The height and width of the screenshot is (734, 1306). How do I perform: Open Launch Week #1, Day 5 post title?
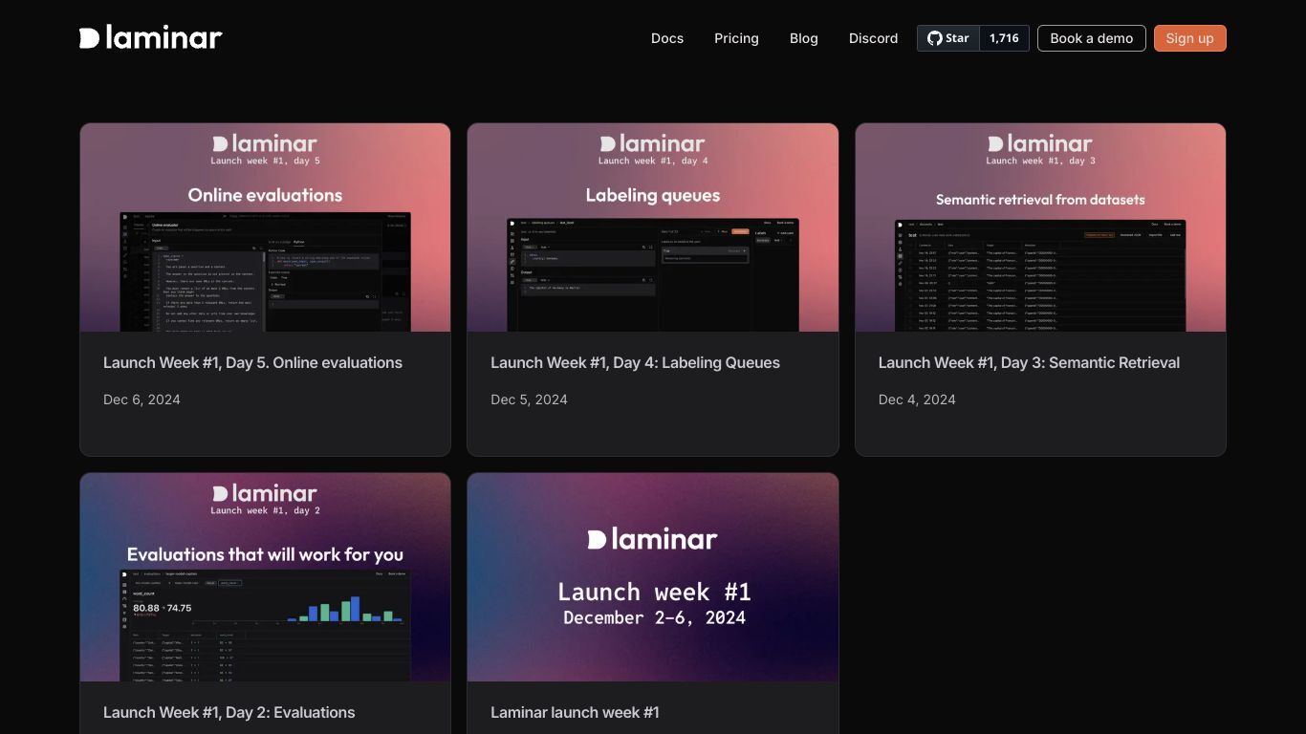pyautogui.click(x=252, y=363)
